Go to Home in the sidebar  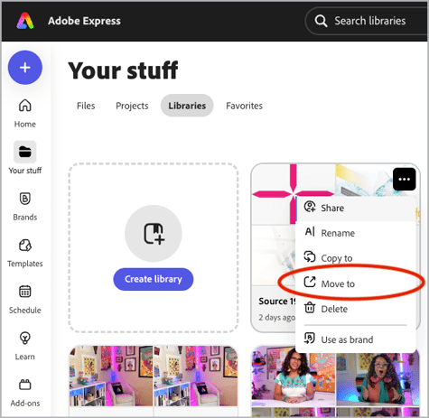(25, 114)
